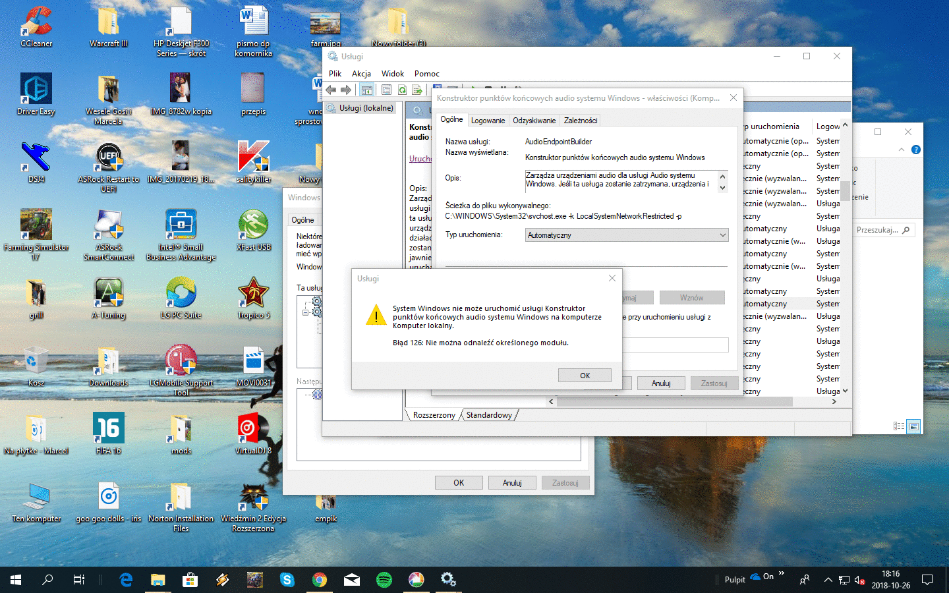Toggle the console tree toolbar icon
This screenshot has height=593, width=949.
(x=367, y=90)
